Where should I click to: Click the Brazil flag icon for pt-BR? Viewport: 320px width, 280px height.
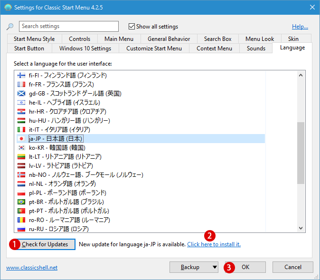pyautogui.click(x=21, y=202)
